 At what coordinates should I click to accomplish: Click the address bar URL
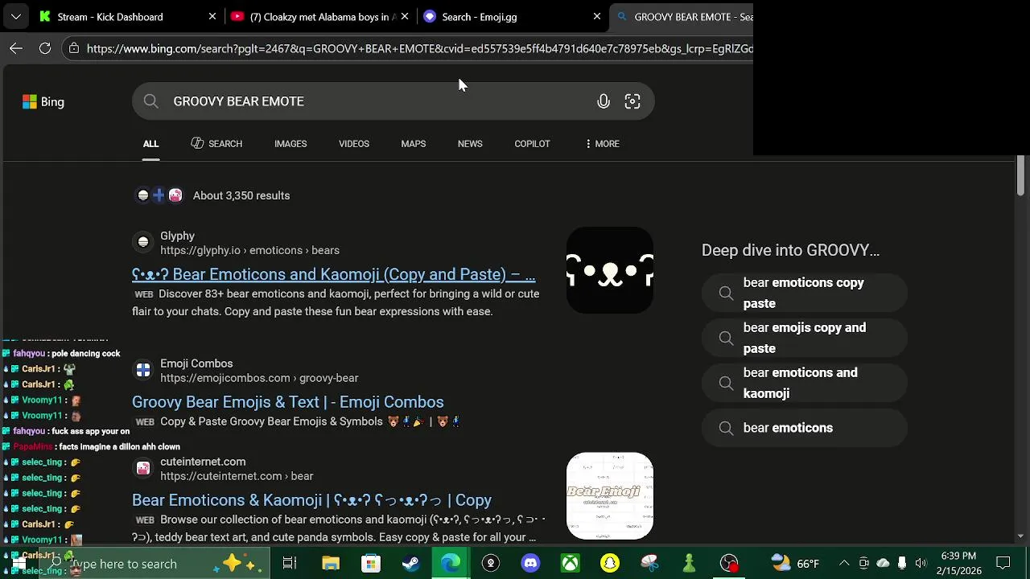[x=419, y=48]
